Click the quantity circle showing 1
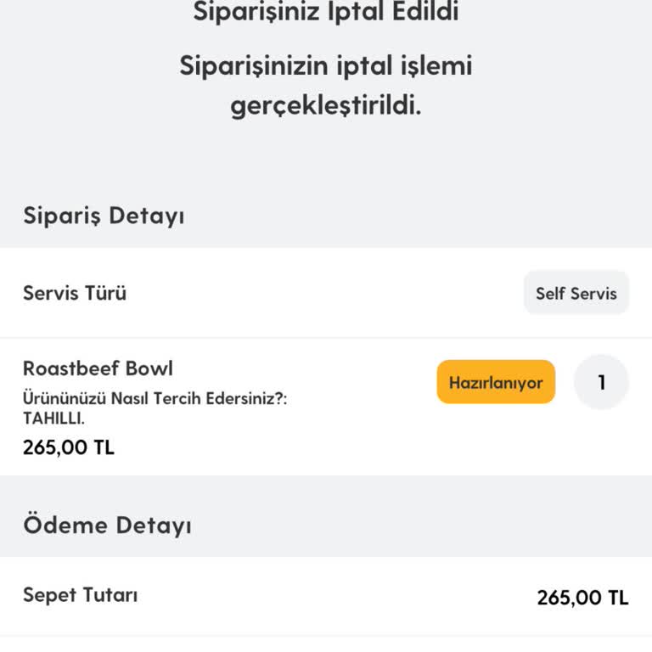Viewport: 652px width, 652px height. 601,383
